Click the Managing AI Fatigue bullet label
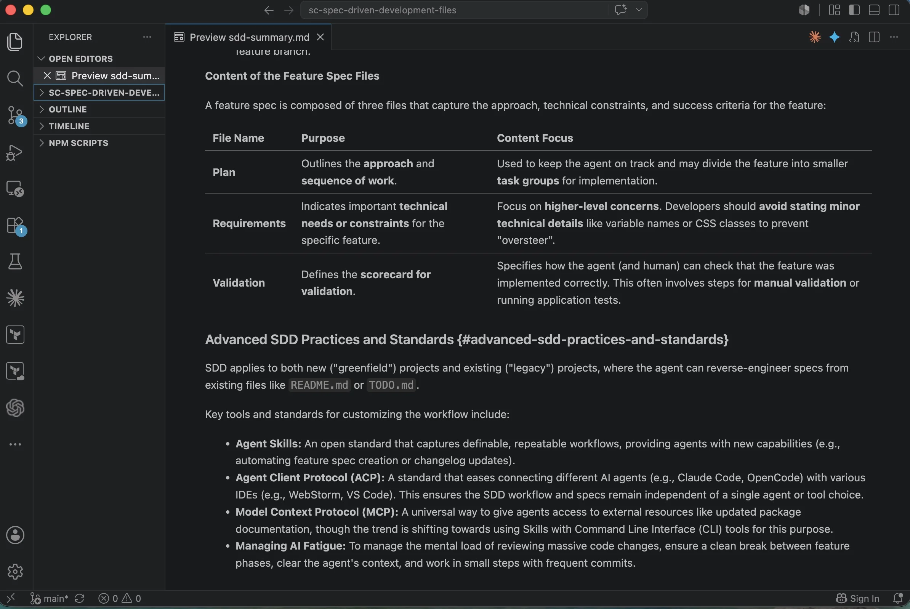The height and width of the screenshot is (609, 910). click(x=290, y=546)
